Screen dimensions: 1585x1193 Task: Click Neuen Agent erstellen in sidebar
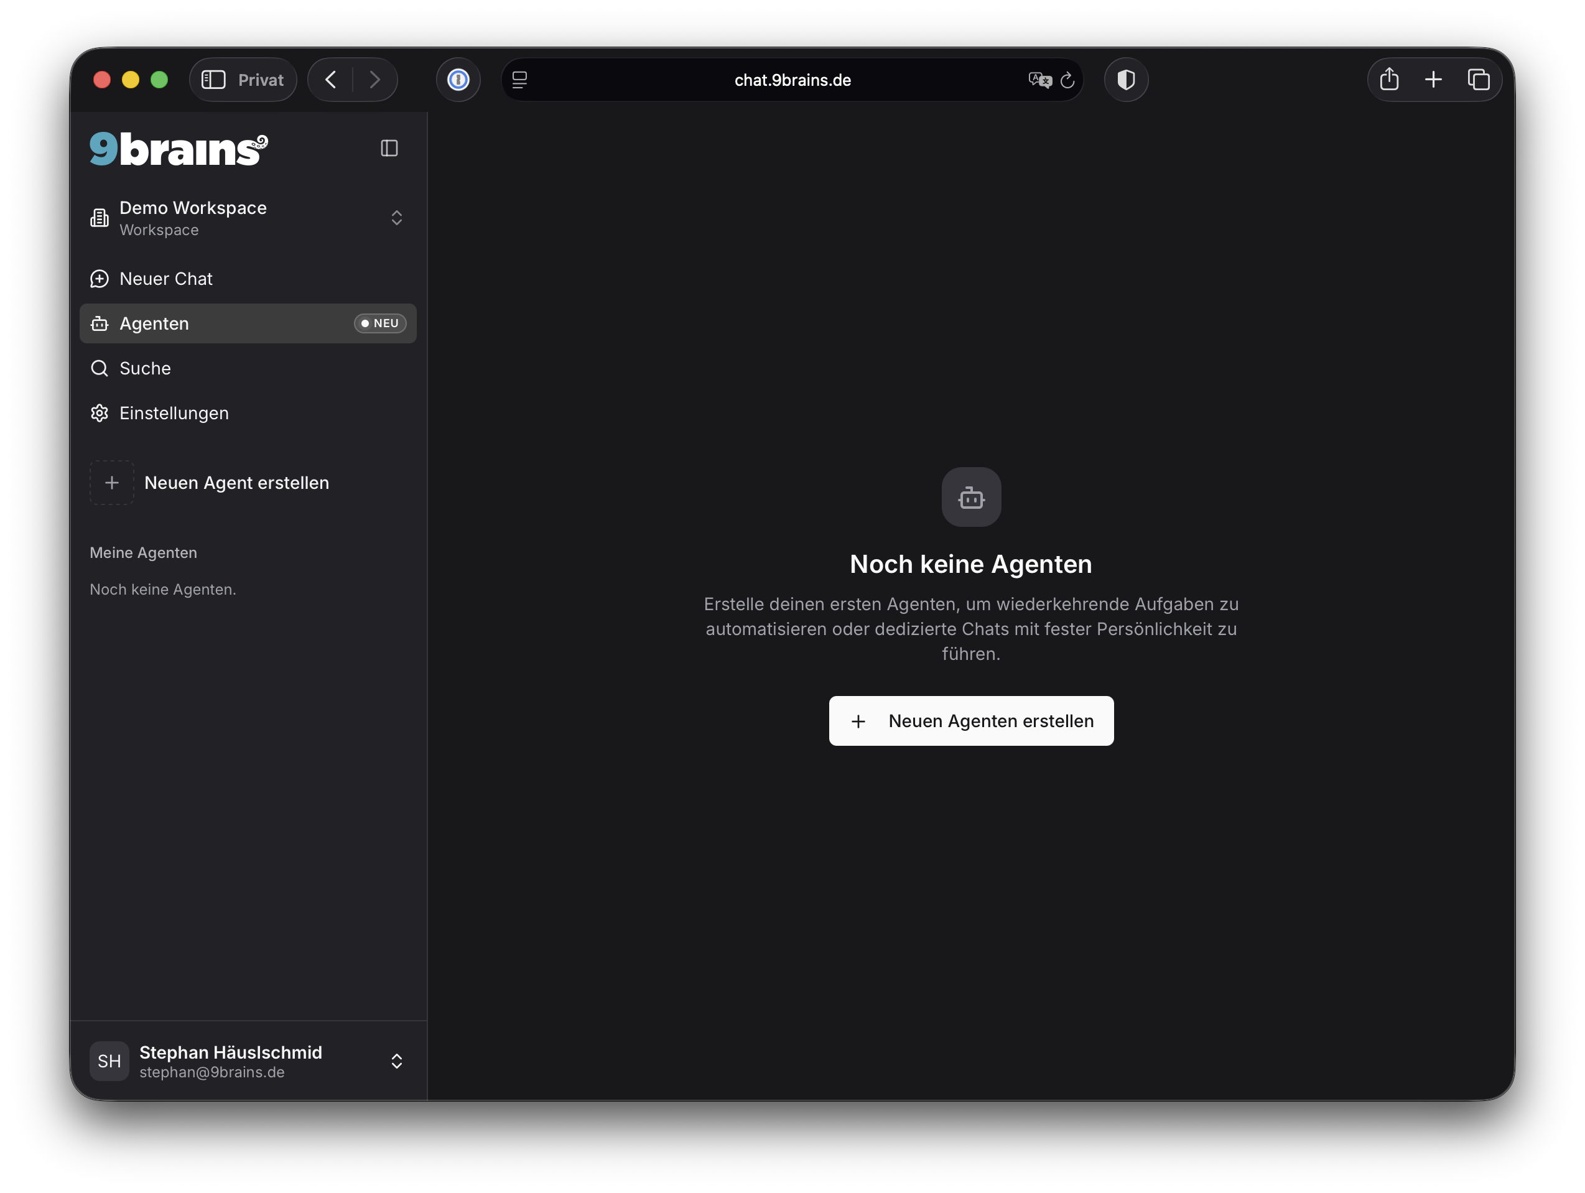click(236, 483)
